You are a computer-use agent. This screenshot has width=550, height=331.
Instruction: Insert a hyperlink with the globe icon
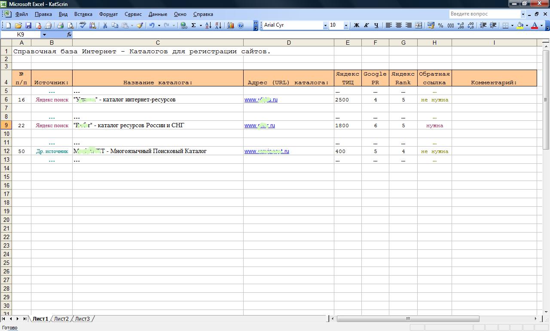coord(183,25)
